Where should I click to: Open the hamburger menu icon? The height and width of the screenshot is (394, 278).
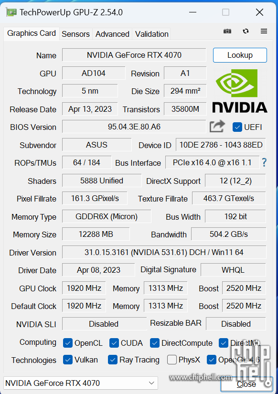tap(264, 31)
